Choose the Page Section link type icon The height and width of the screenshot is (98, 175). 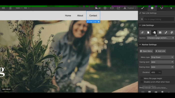(x=154, y=32)
